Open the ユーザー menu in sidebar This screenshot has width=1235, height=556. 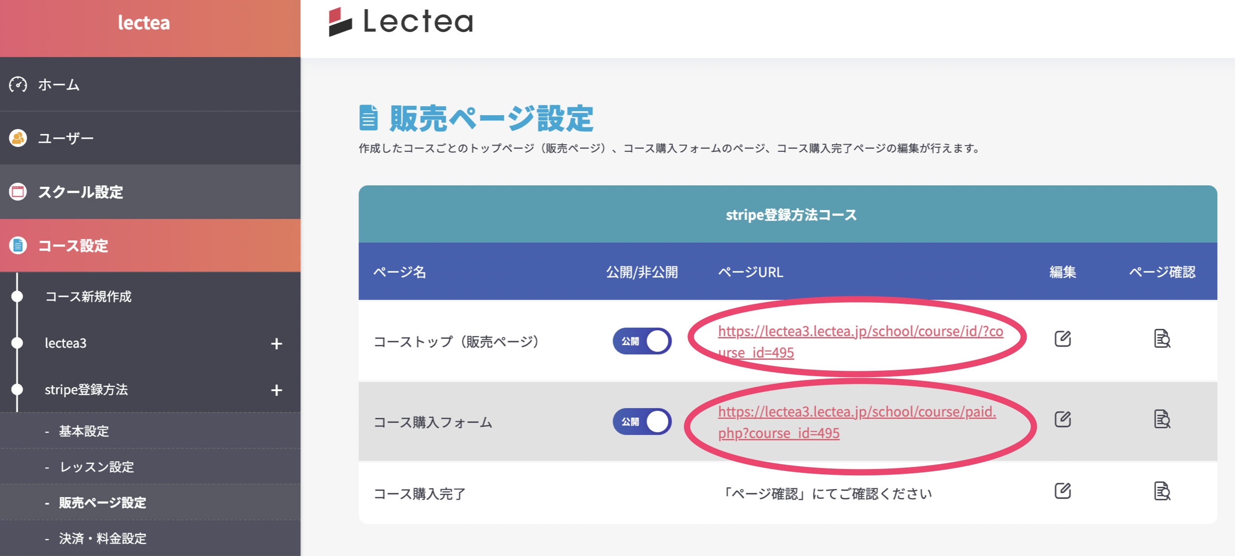tap(66, 139)
